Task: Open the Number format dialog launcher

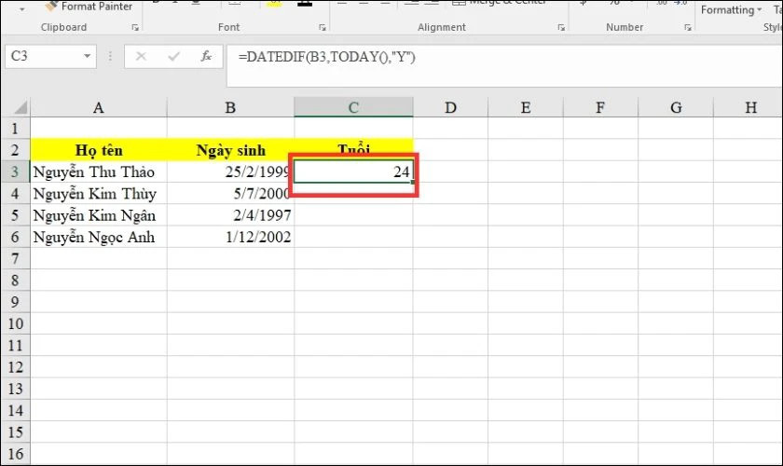Action: coord(688,28)
